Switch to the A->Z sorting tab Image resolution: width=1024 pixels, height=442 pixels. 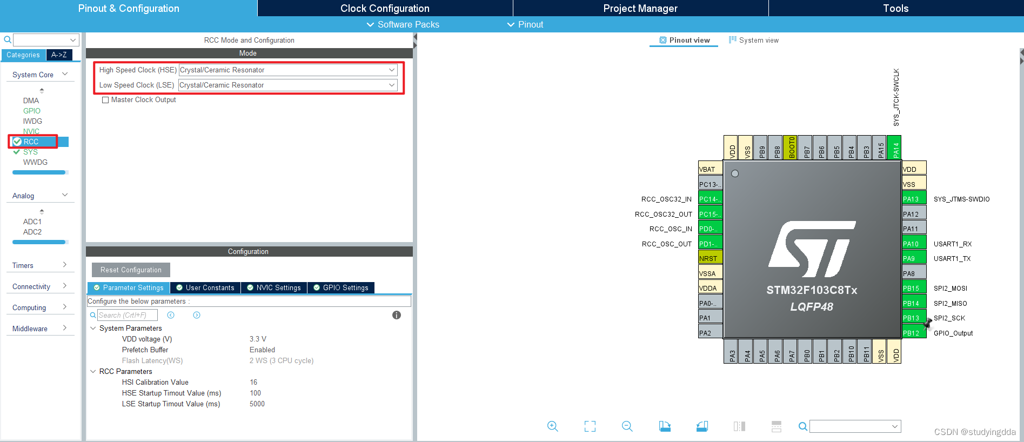[59, 55]
